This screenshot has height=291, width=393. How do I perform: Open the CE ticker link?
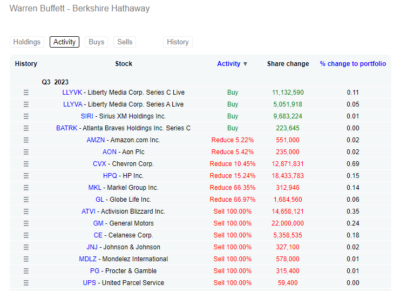[x=98, y=235]
